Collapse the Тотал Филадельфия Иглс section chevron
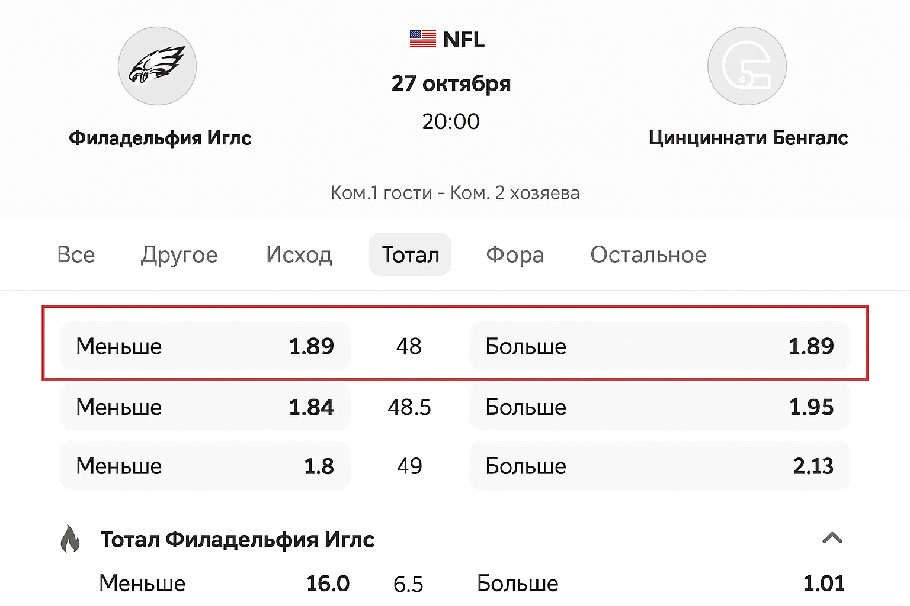This screenshot has width=910, height=606. (x=832, y=538)
